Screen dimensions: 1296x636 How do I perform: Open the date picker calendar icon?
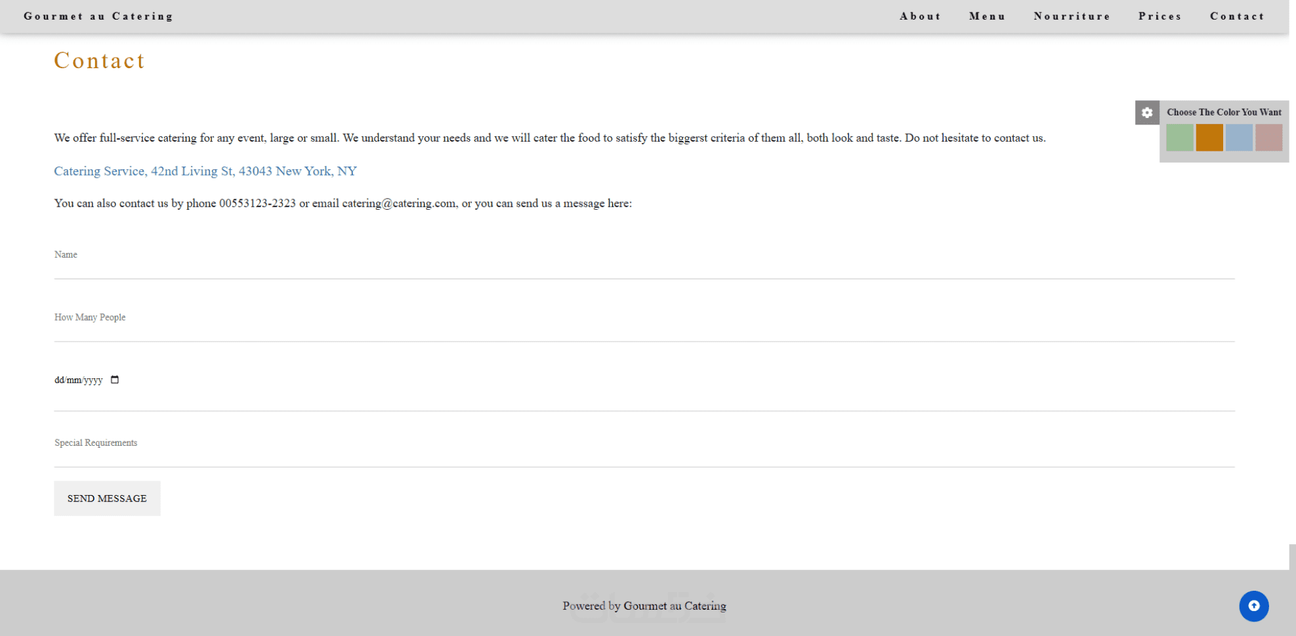tap(115, 380)
